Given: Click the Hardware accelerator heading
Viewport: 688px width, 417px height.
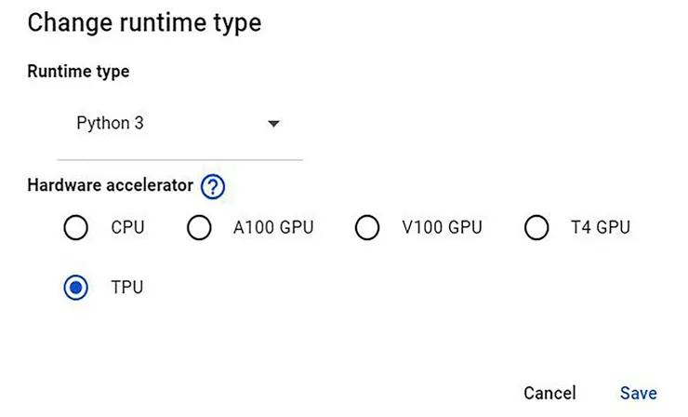Looking at the screenshot, I should tap(111, 185).
